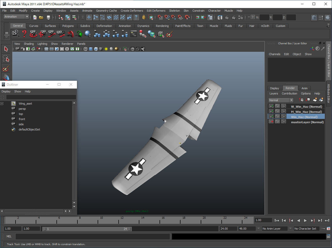
Task: Choose the Select tool arrow in toolbox
Action: [6, 49]
